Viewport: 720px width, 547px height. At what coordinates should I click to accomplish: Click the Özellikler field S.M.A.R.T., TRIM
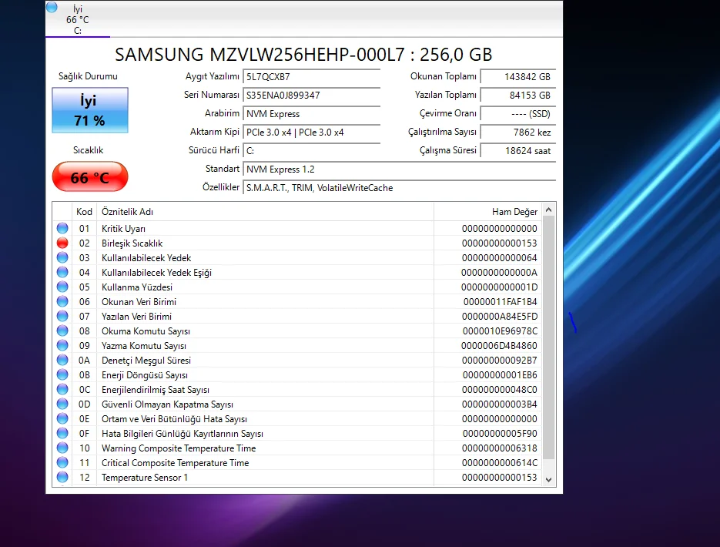click(x=399, y=187)
